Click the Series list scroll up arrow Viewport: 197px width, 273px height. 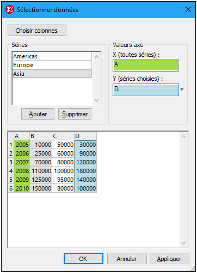97,57
